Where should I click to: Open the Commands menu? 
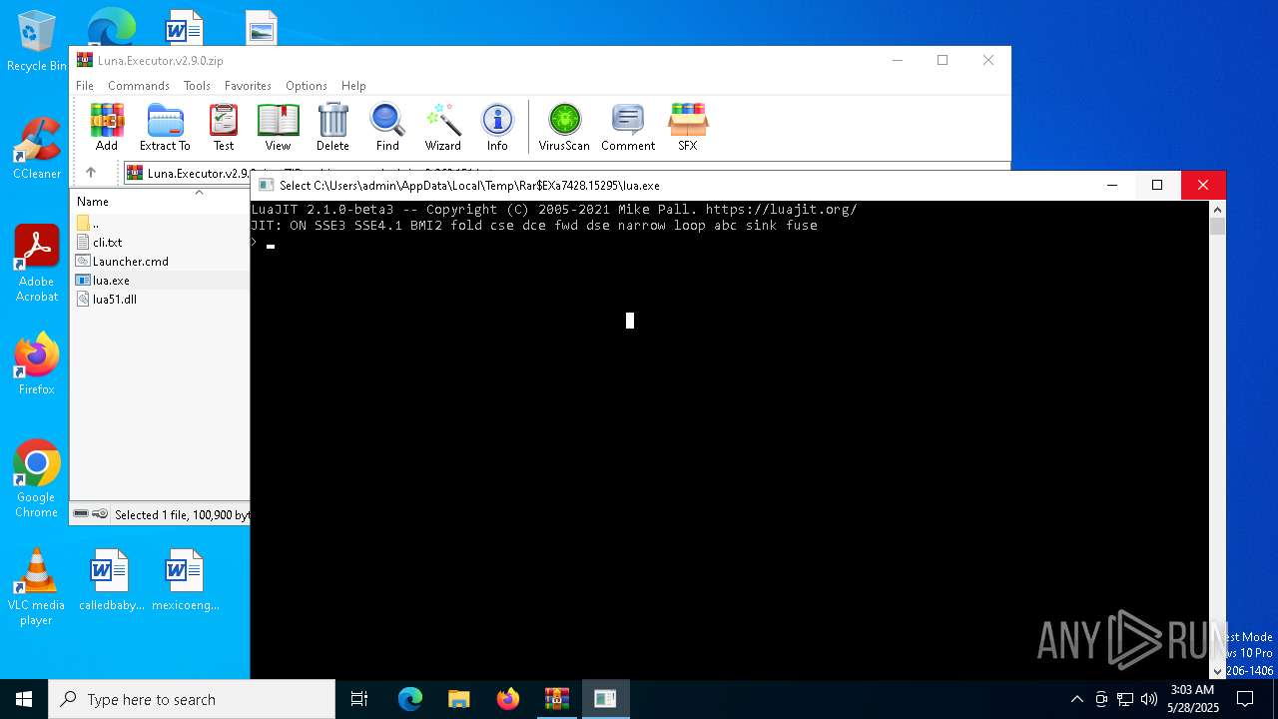point(139,86)
